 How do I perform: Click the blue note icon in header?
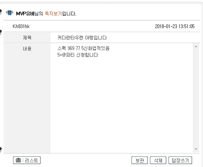[9, 13]
